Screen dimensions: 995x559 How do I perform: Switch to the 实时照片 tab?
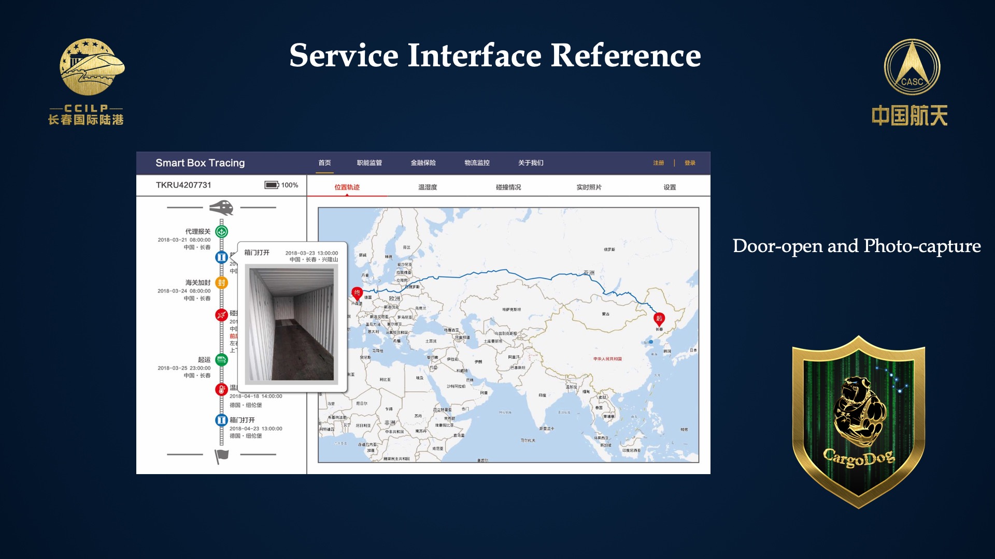[589, 187]
